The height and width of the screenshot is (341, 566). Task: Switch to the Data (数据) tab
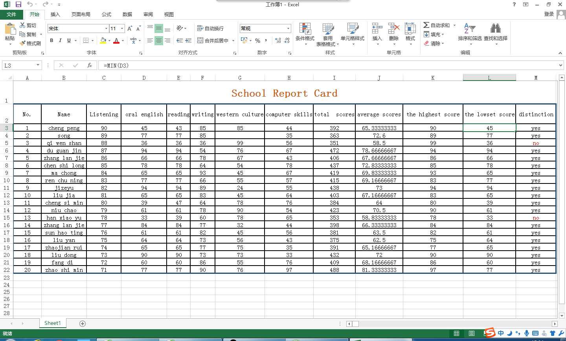127,14
